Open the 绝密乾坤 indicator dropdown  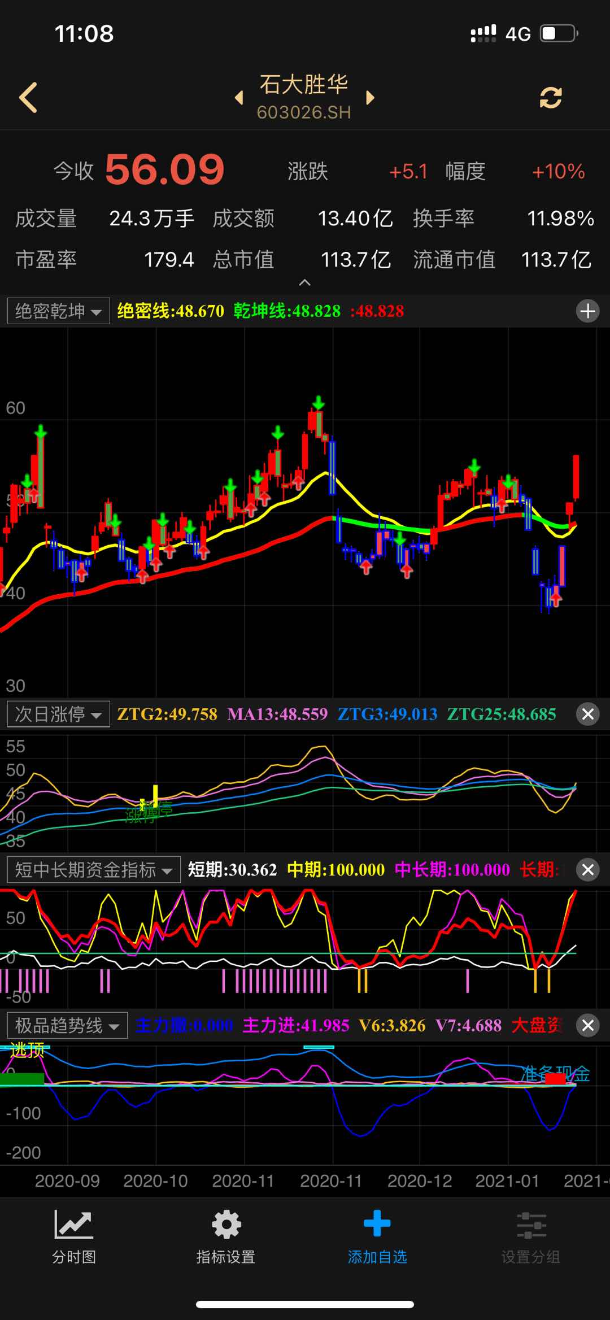click(59, 311)
